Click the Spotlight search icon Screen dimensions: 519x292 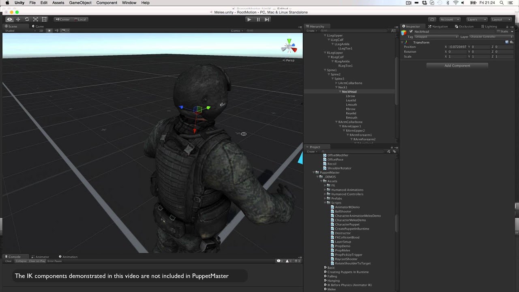pyautogui.click(x=502, y=3)
